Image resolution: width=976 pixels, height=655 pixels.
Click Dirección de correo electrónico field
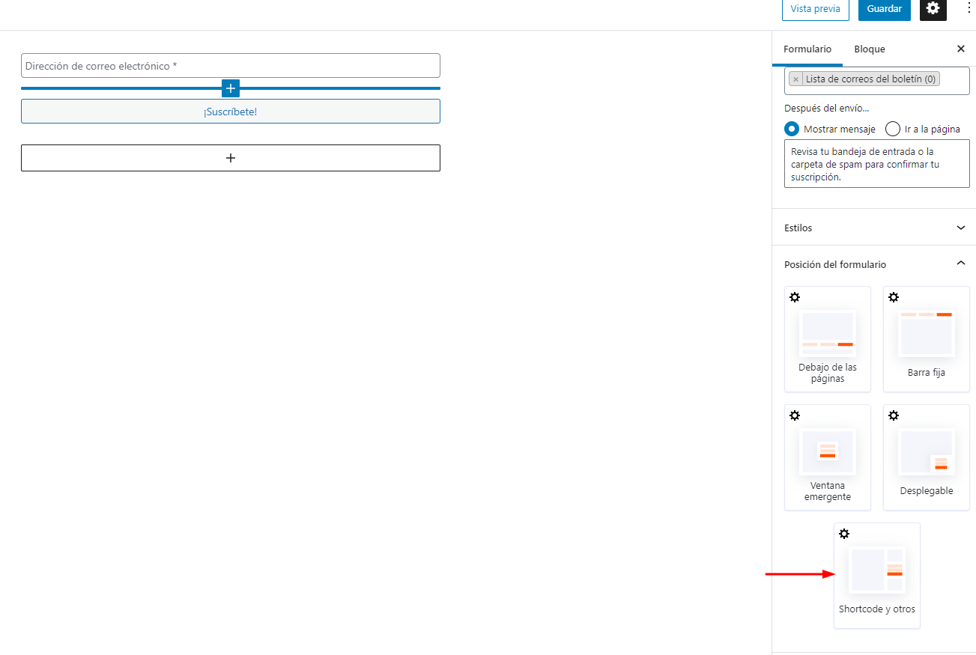(231, 66)
